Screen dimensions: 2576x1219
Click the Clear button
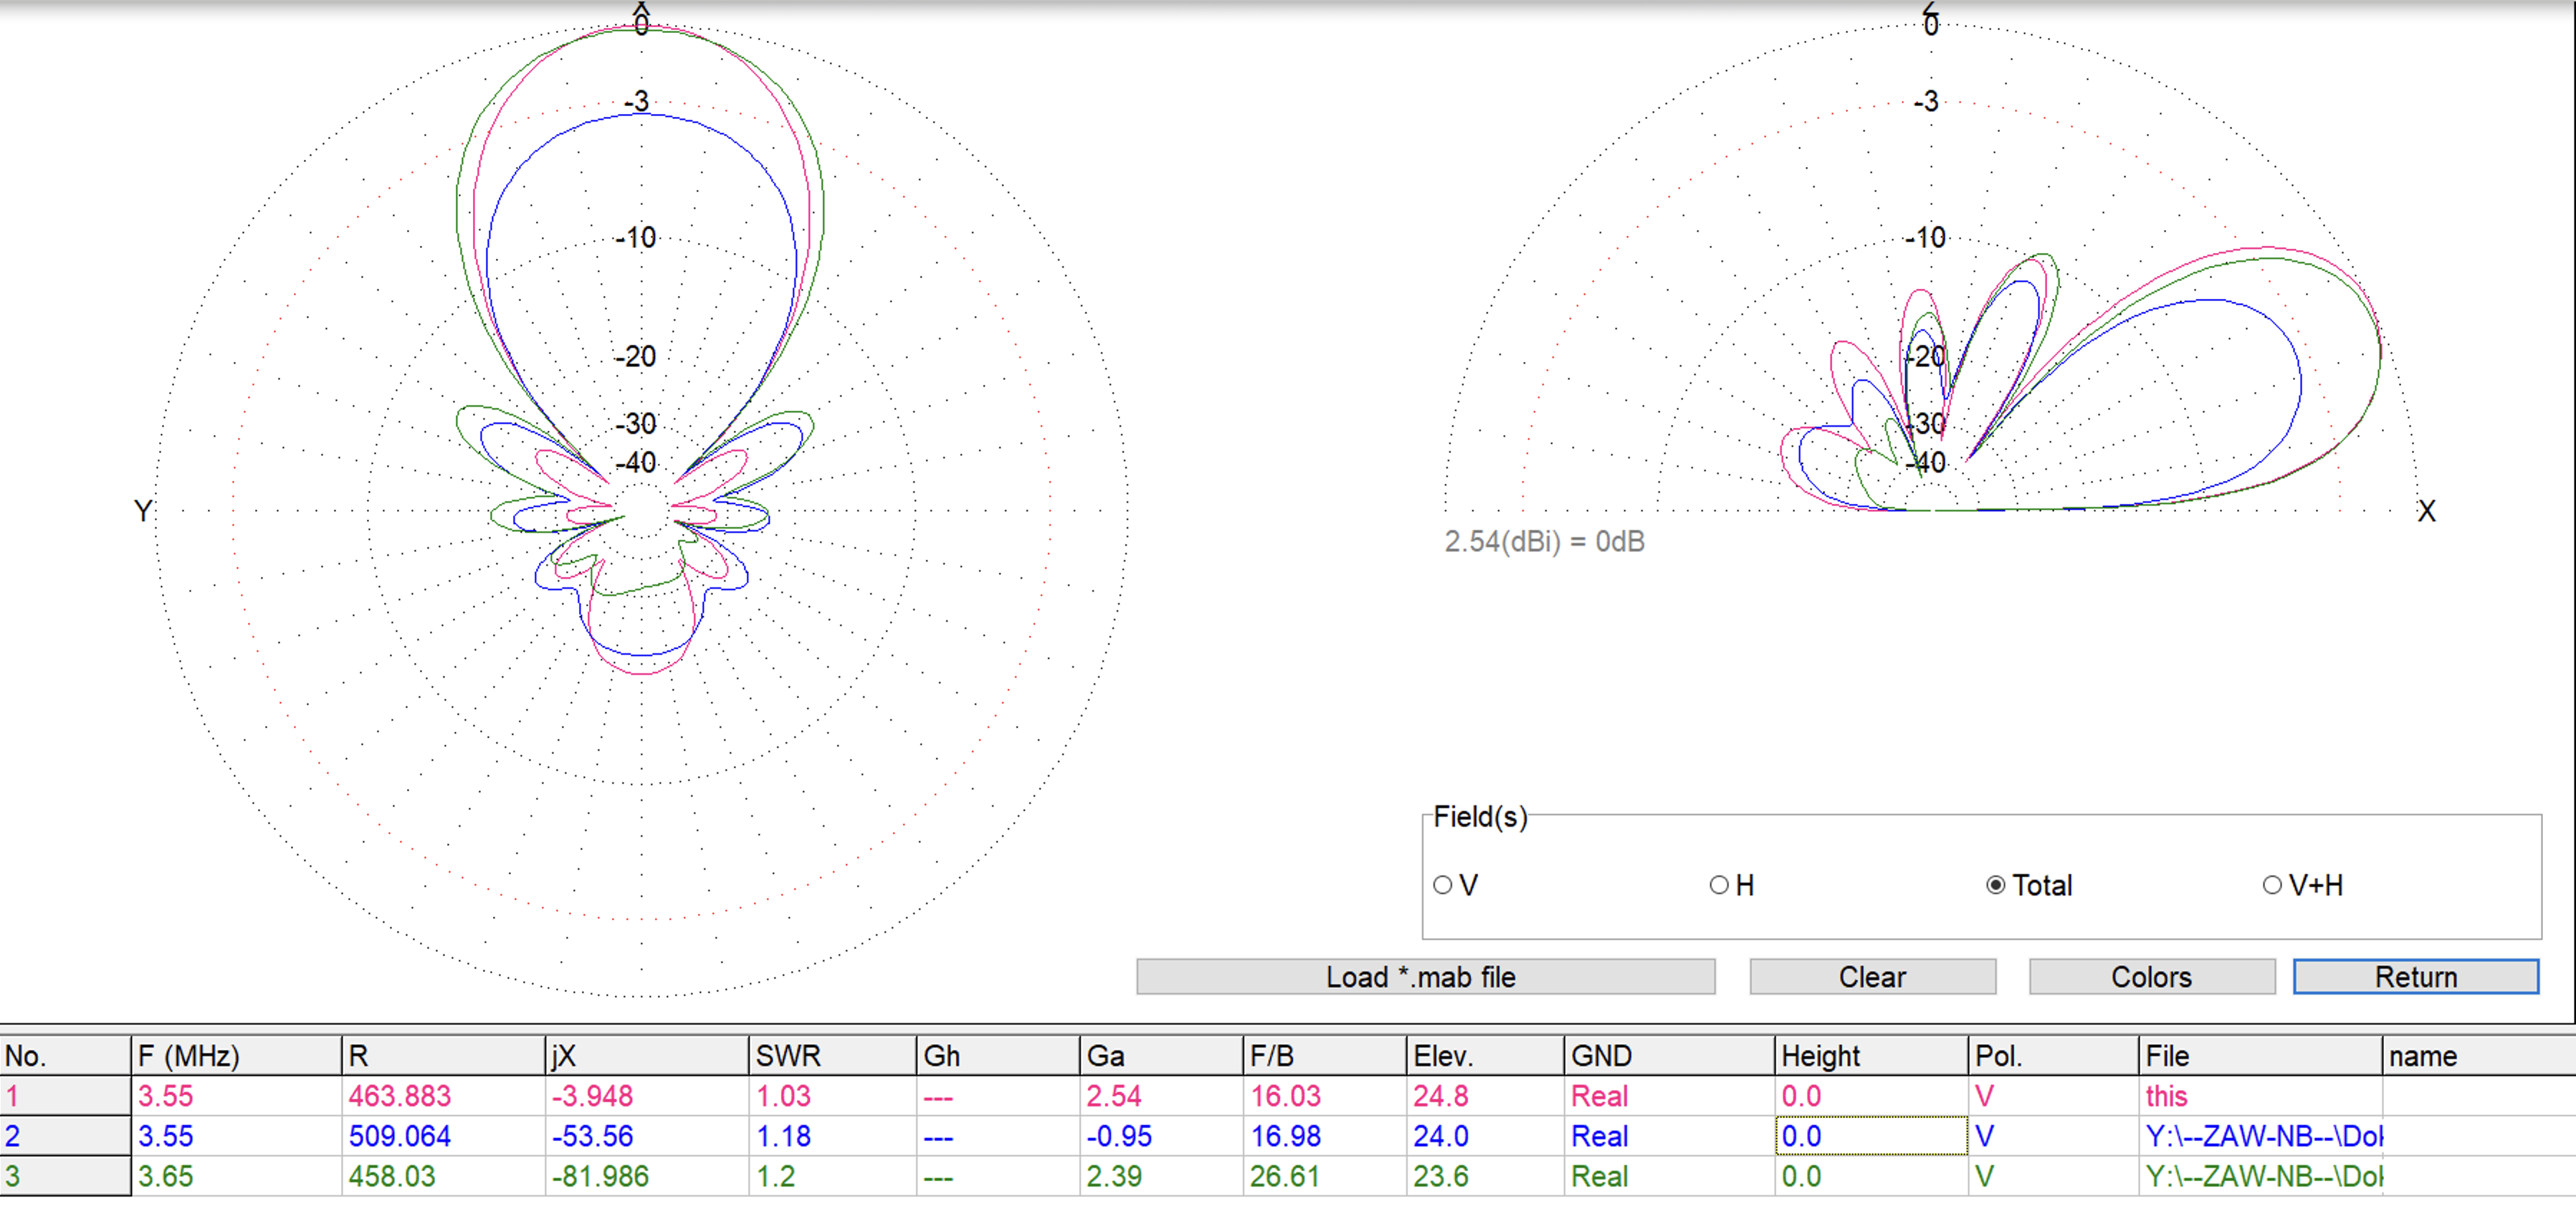pyautogui.click(x=1872, y=977)
